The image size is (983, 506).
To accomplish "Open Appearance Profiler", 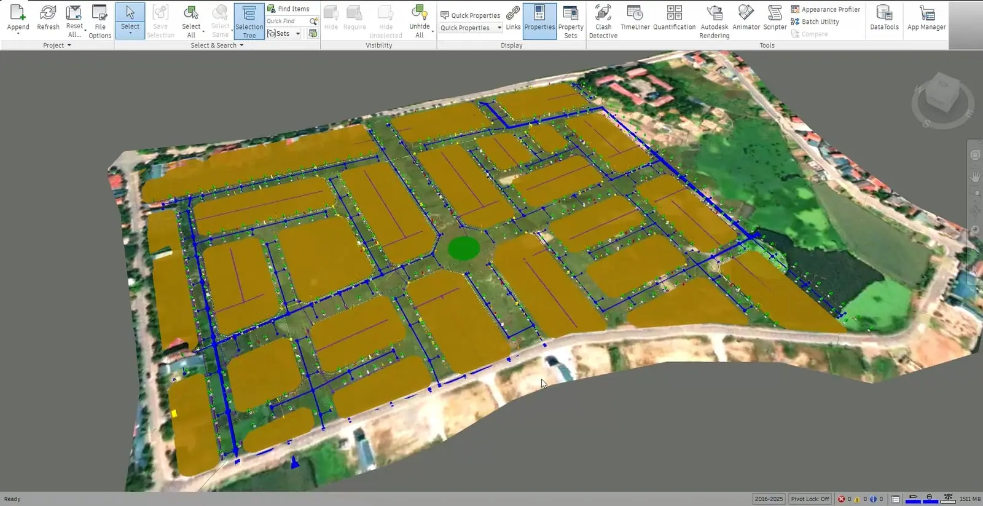I will (825, 9).
